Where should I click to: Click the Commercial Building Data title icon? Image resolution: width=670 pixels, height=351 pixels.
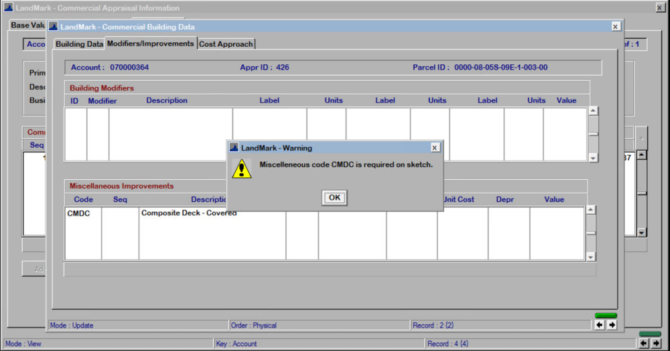[x=54, y=27]
